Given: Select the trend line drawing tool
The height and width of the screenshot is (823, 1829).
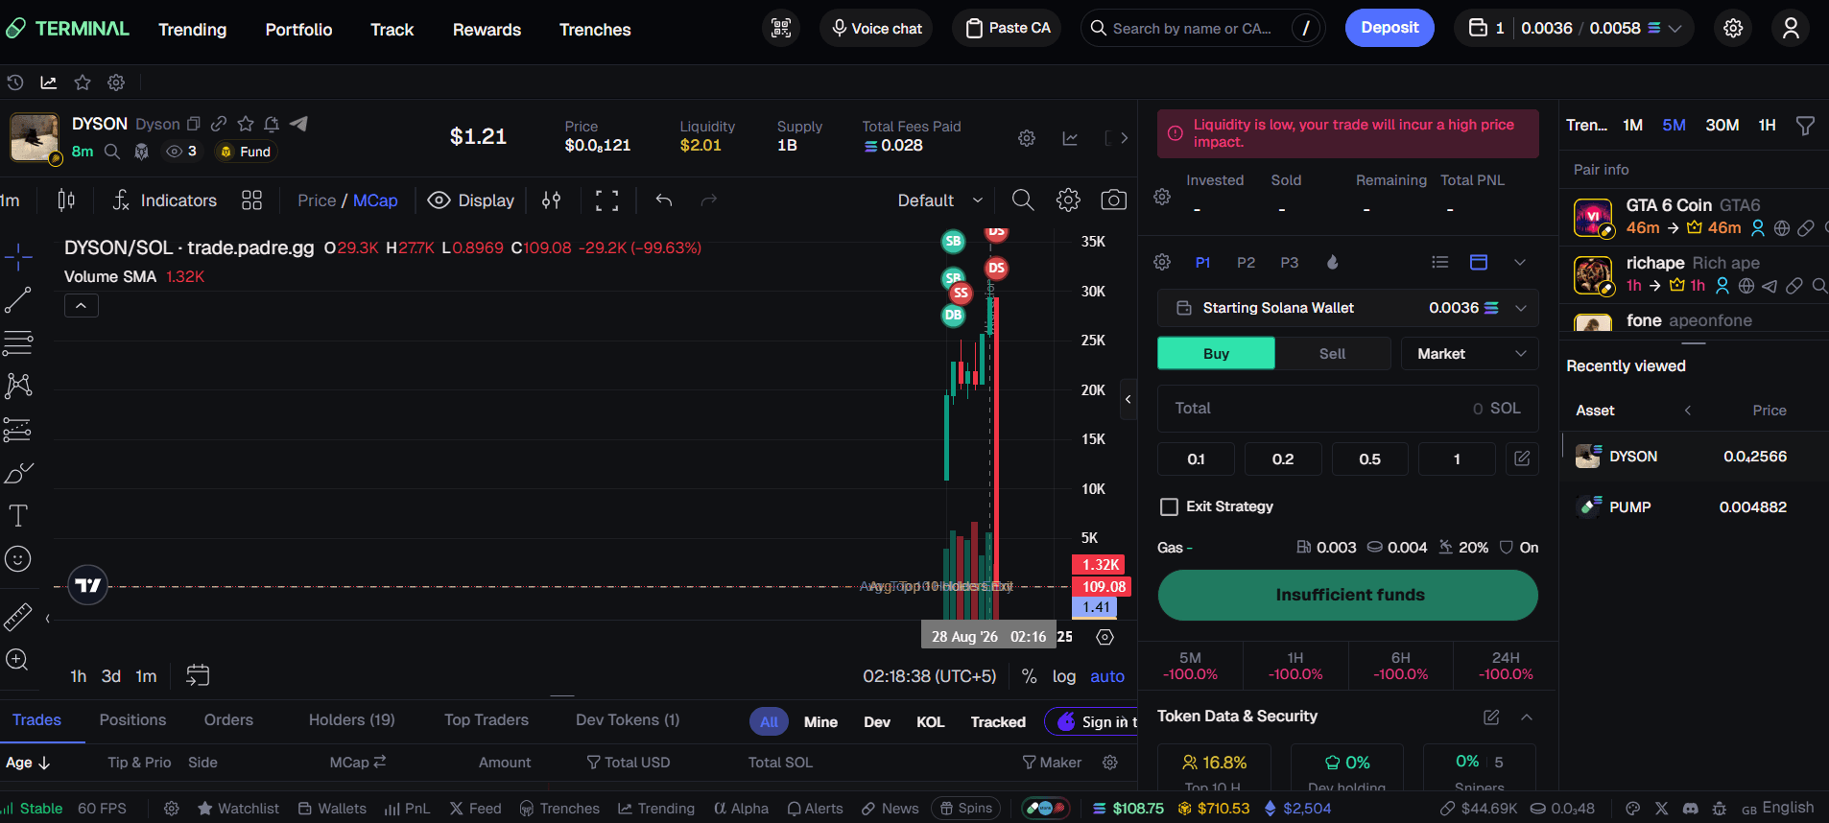Looking at the screenshot, I should [x=18, y=300].
